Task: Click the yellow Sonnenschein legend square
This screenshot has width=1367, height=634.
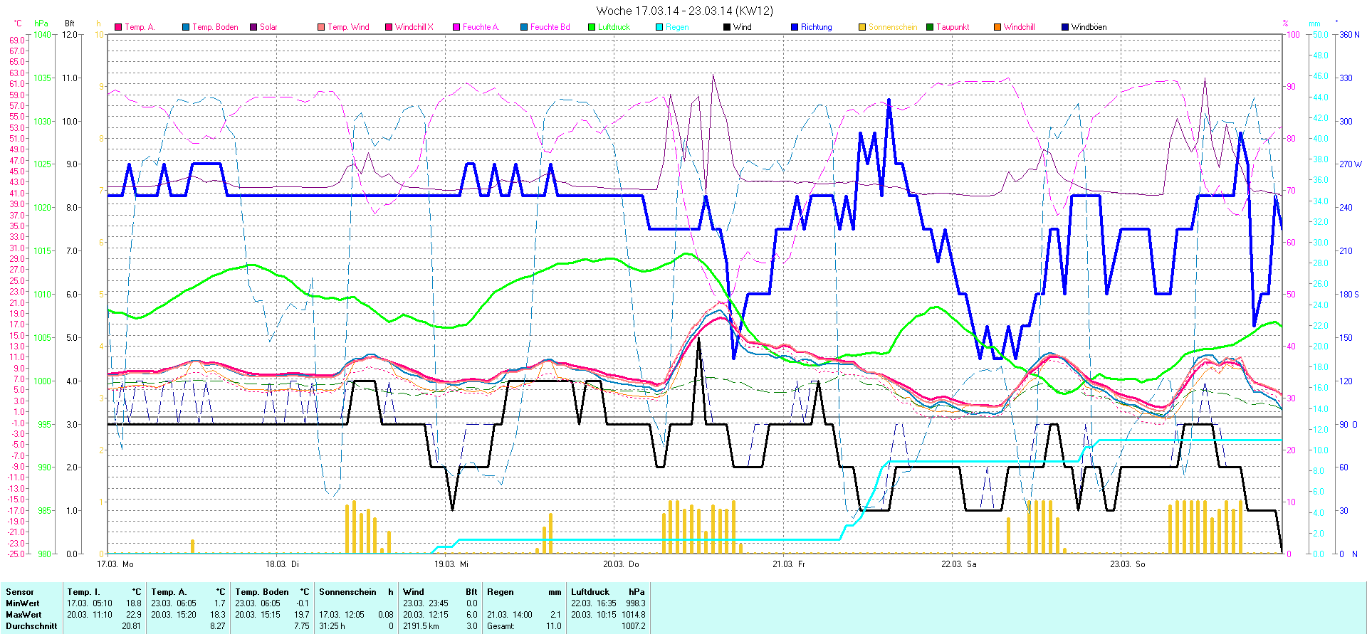Action: [862, 27]
